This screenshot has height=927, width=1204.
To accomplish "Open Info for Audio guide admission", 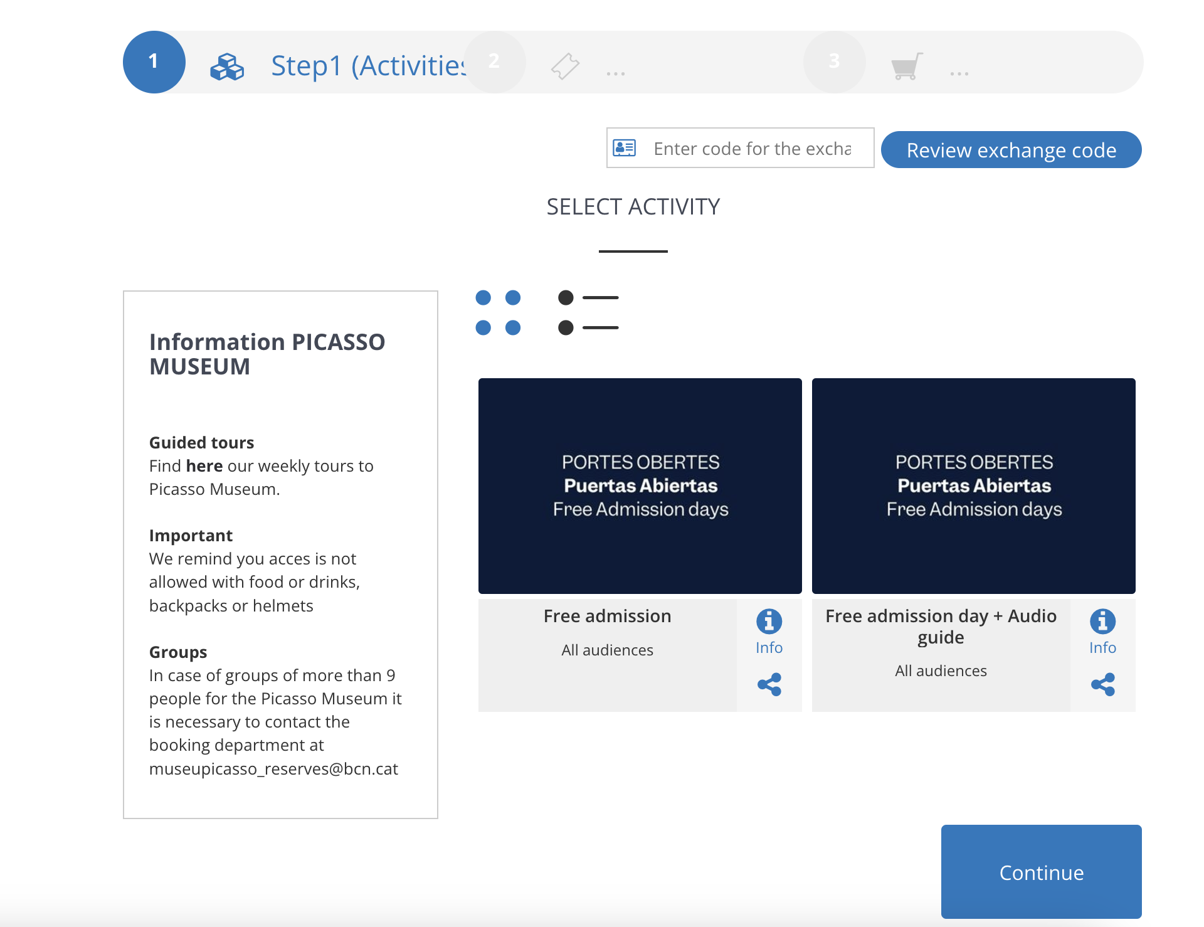I will (1102, 622).
